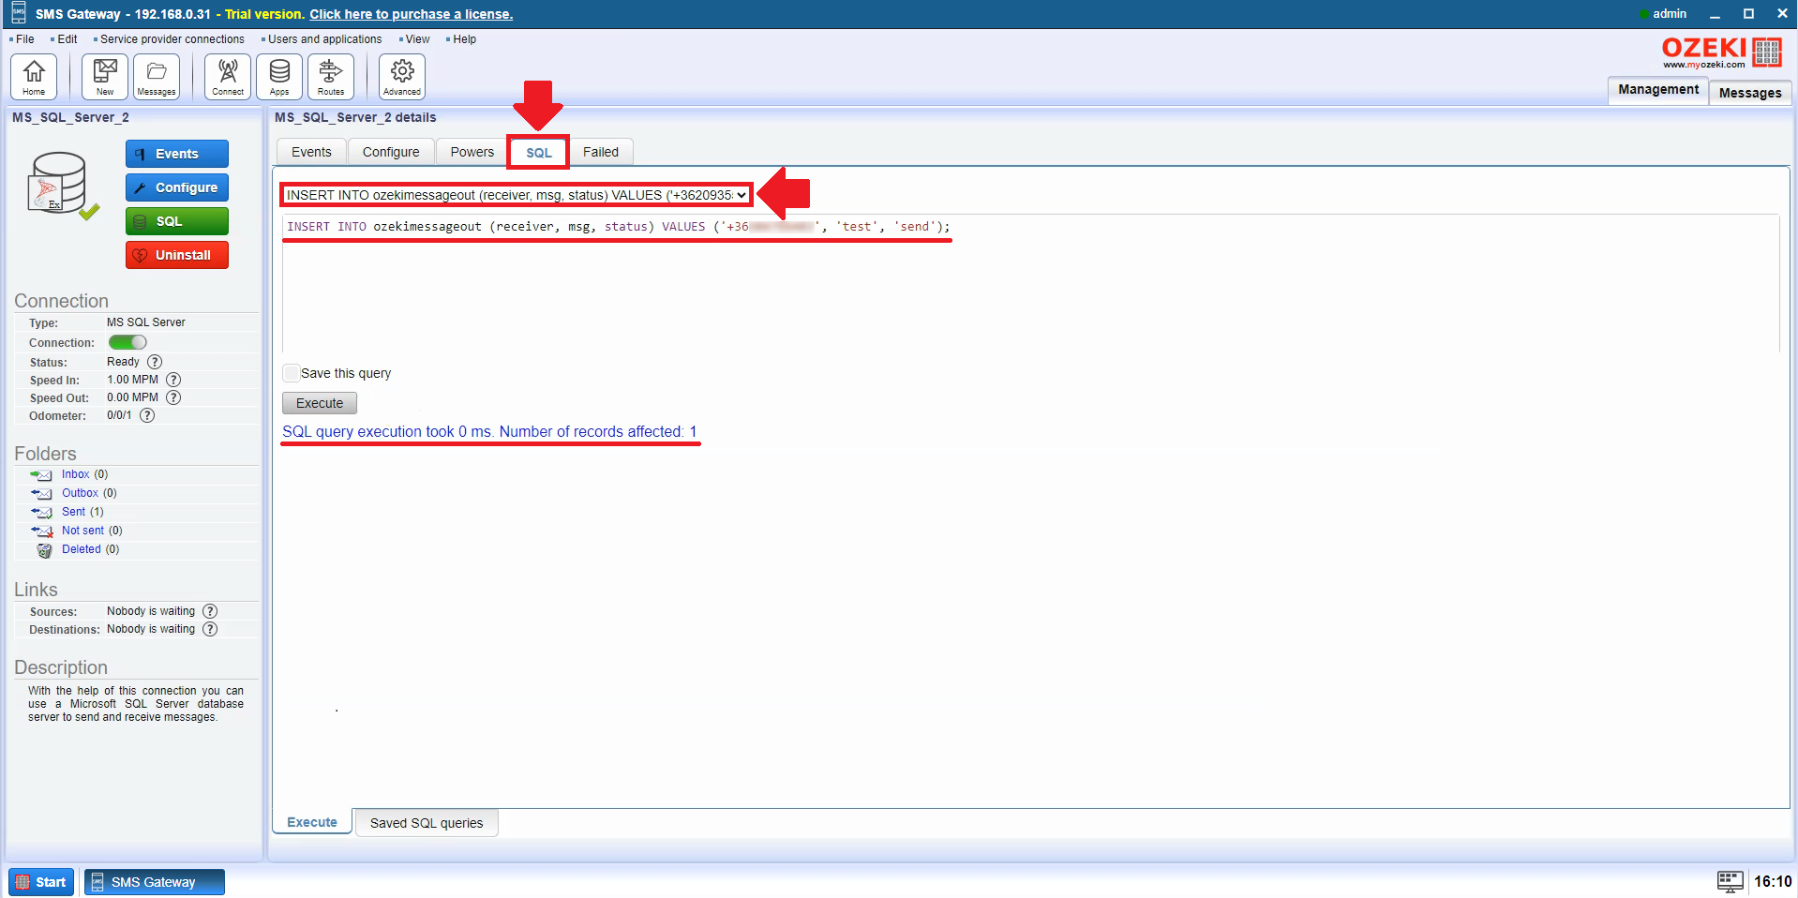Click the help icon next to Odometer
Image resolution: width=1798 pixels, height=898 pixels.
pyautogui.click(x=147, y=415)
